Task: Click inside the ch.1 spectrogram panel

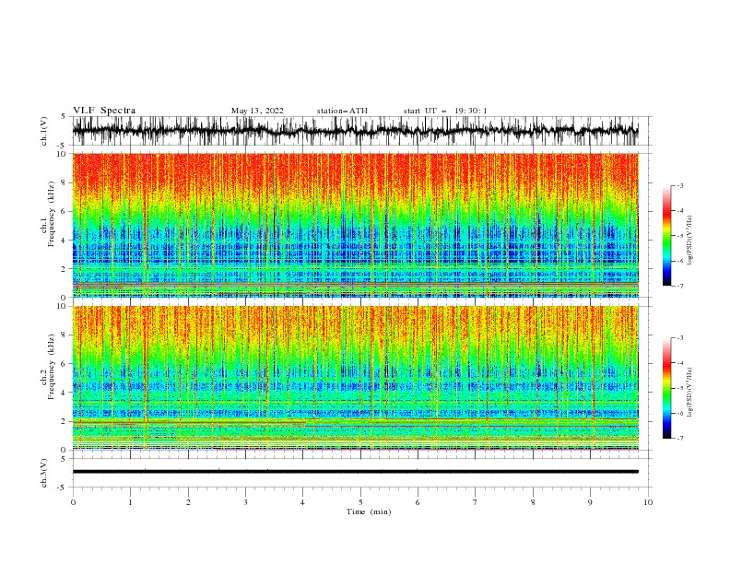Action: pos(355,225)
